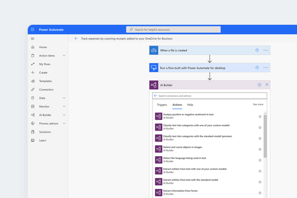Click the Search for helpful resources box
The width and height of the screenshot is (297, 198).
[173, 30]
